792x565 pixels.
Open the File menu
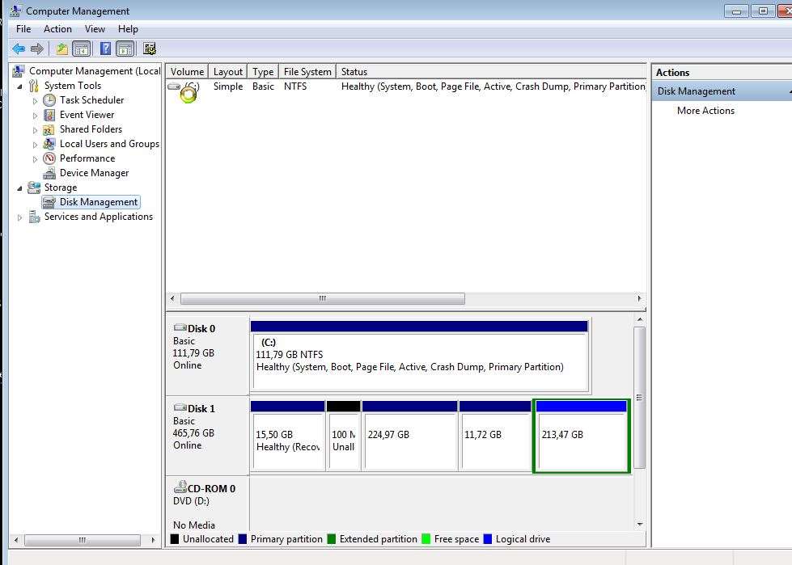point(23,29)
